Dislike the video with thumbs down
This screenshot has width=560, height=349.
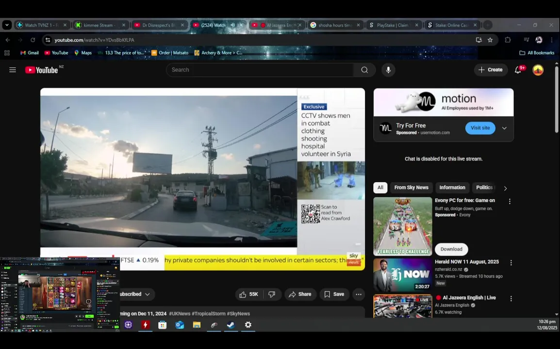point(272,294)
